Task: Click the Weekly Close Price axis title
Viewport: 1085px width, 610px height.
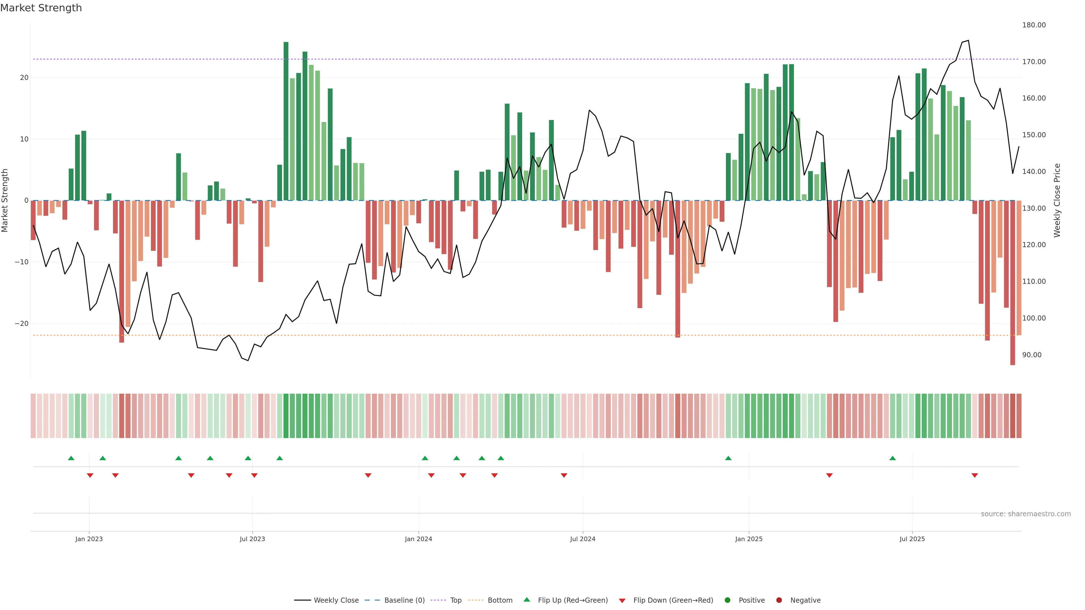Action: pyautogui.click(x=1057, y=201)
